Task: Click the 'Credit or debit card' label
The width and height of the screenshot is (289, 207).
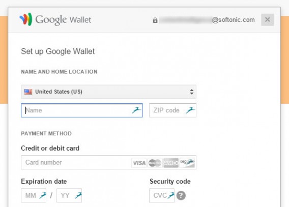Action: click(x=50, y=148)
